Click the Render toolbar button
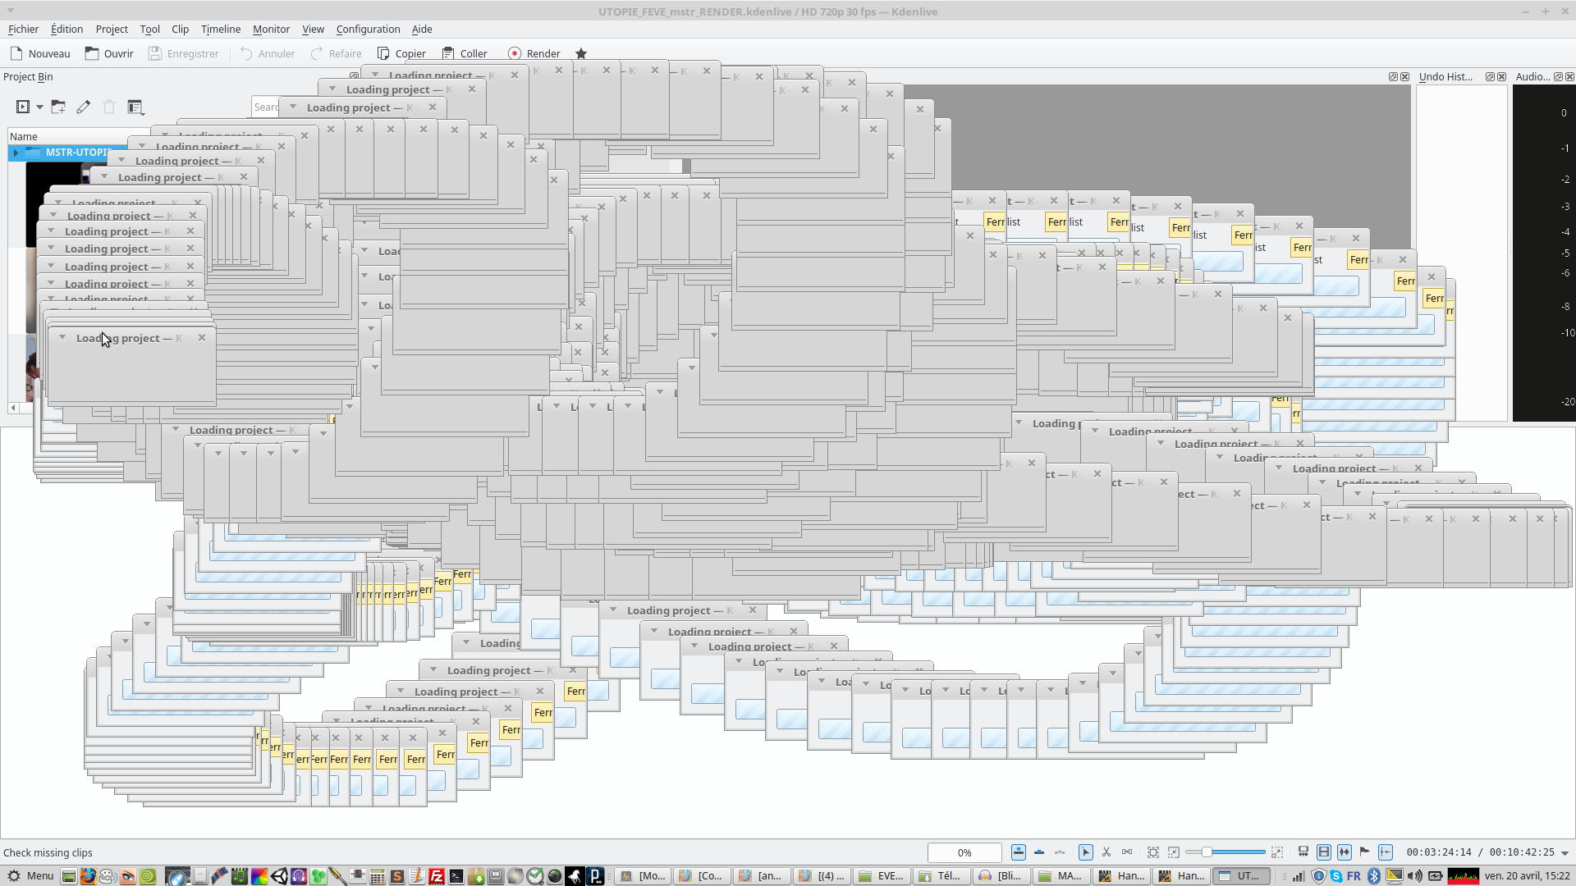 (x=534, y=53)
